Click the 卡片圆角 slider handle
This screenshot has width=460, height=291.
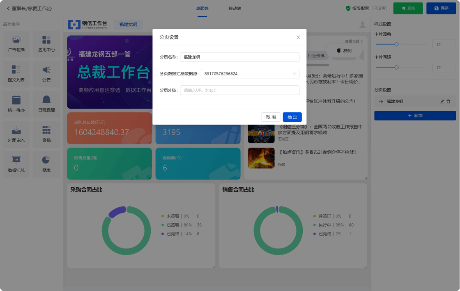click(x=397, y=44)
